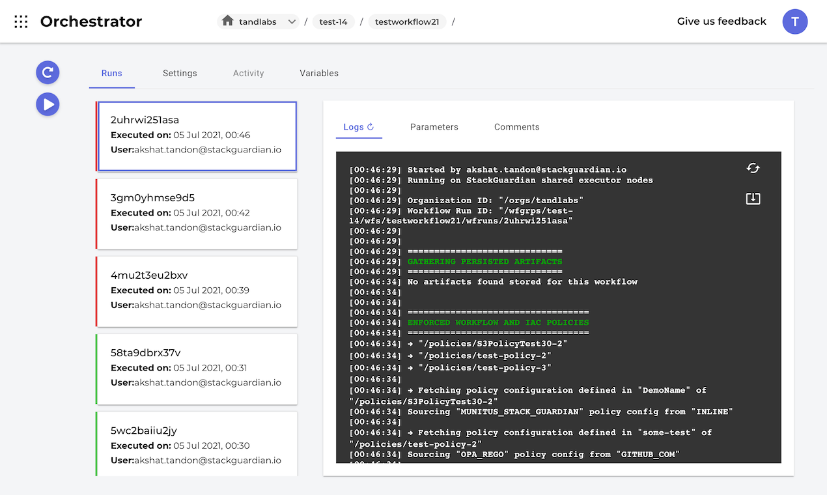Click 'Sourcing "MUNITUS_STACK_GUARDIAN"' log line
This screenshot has height=495, width=827.
pyautogui.click(x=541, y=412)
